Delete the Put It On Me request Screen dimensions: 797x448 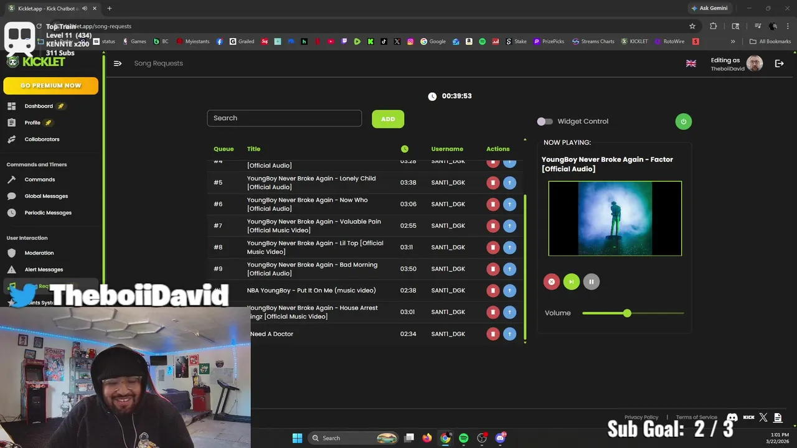click(493, 291)
